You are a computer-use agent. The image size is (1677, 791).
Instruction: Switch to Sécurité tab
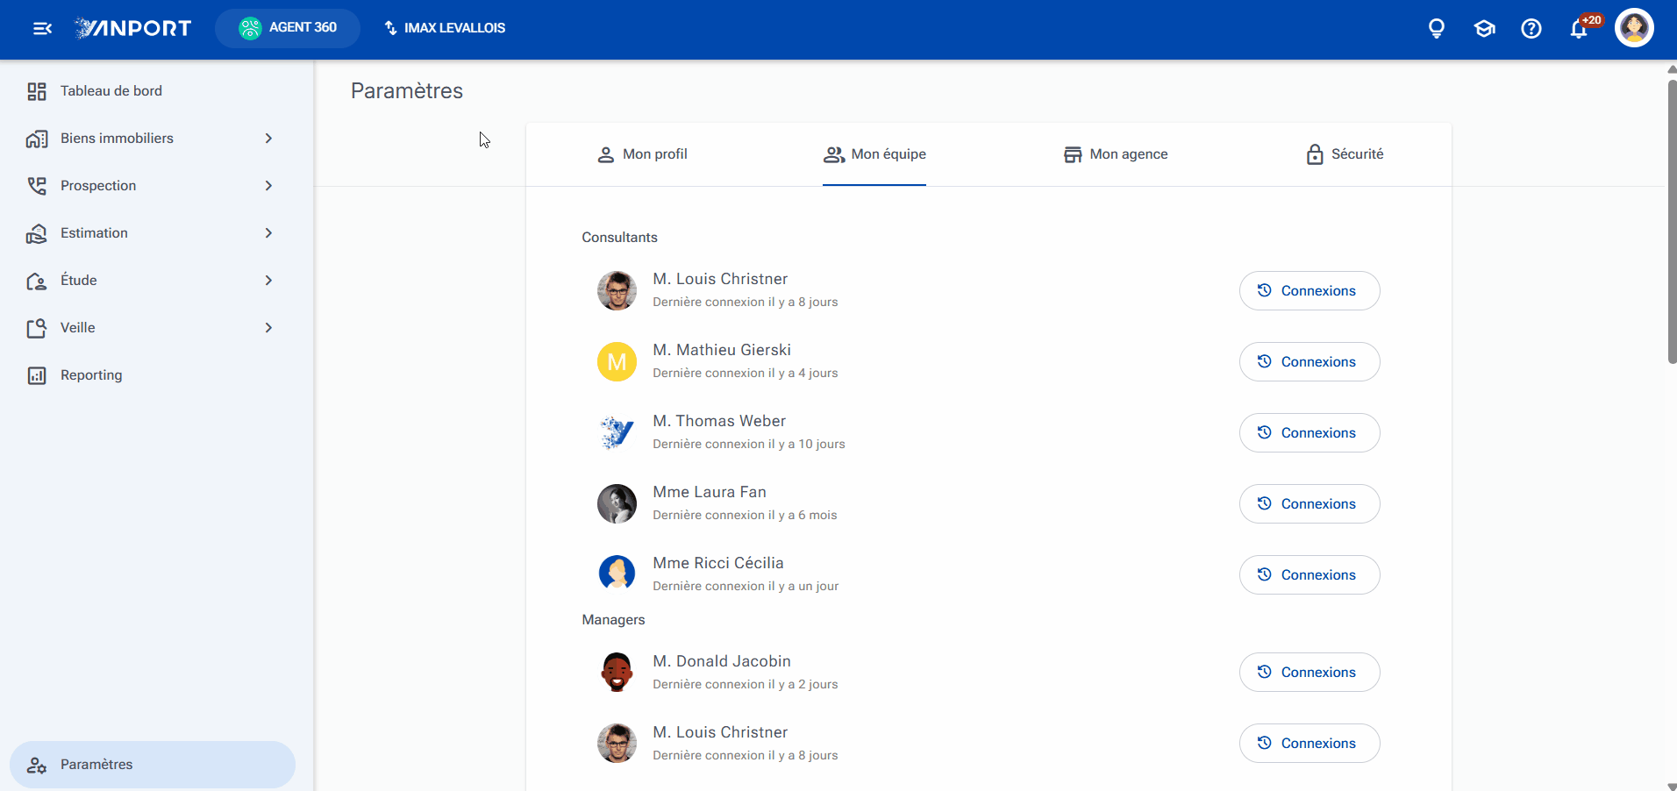pyautogui.click(x=1345, y=154)
